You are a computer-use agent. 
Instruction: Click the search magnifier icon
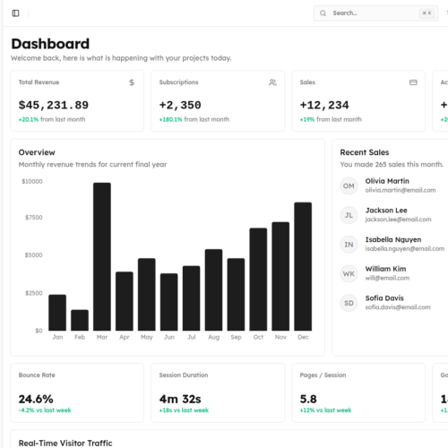(323, 13)
